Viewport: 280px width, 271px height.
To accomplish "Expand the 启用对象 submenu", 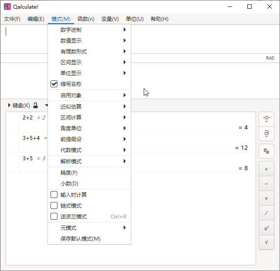I will (x=89, y=95).
